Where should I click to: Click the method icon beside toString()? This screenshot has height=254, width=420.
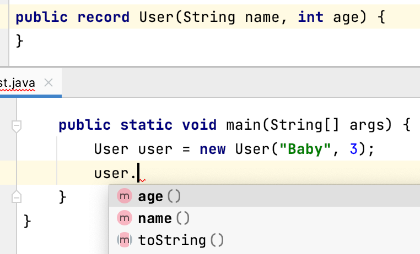tap(125, 240)
